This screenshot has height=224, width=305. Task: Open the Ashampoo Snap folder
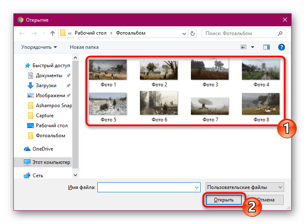point(50,106)
